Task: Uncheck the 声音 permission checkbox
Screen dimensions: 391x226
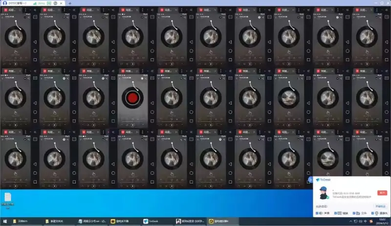Action: point(317,213)
